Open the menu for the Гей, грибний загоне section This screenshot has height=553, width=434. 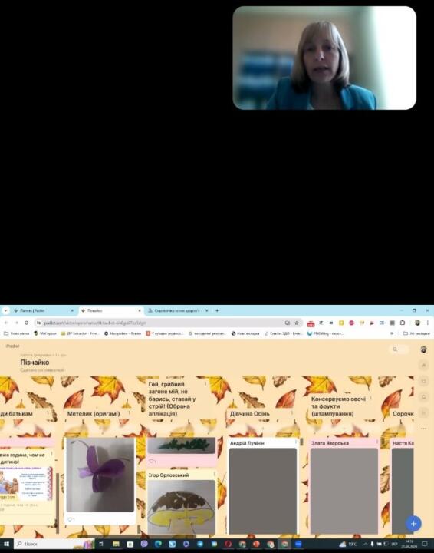pos(205,384)
